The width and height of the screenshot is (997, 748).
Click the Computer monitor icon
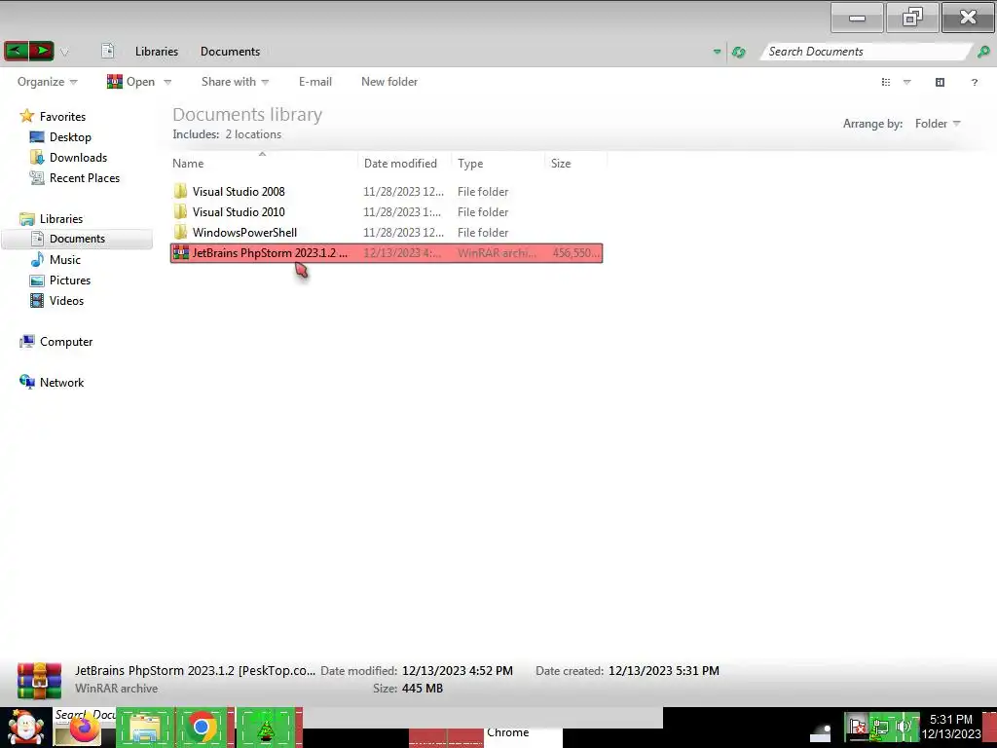[x=26, y=342]
